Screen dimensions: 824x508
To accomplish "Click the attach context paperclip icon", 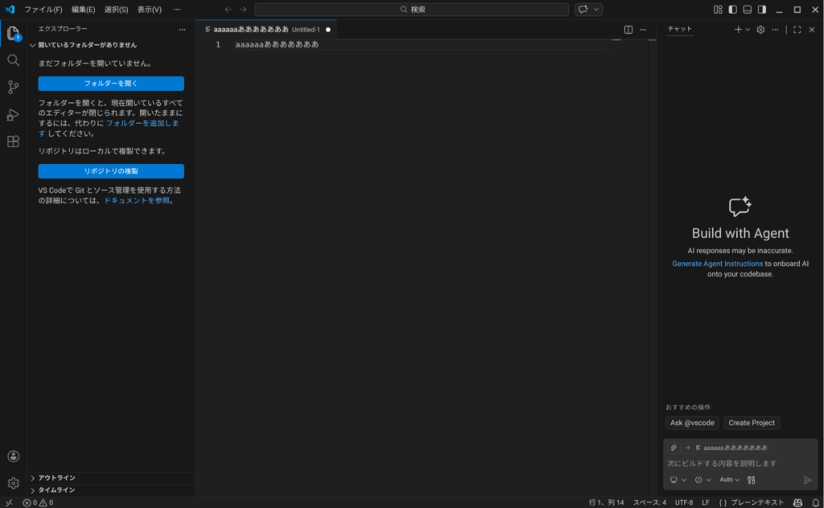I will 674,448.
